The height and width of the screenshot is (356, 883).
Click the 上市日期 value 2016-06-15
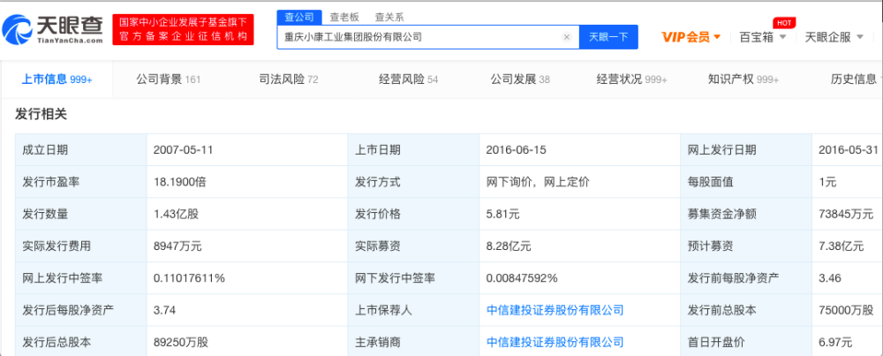516,150
